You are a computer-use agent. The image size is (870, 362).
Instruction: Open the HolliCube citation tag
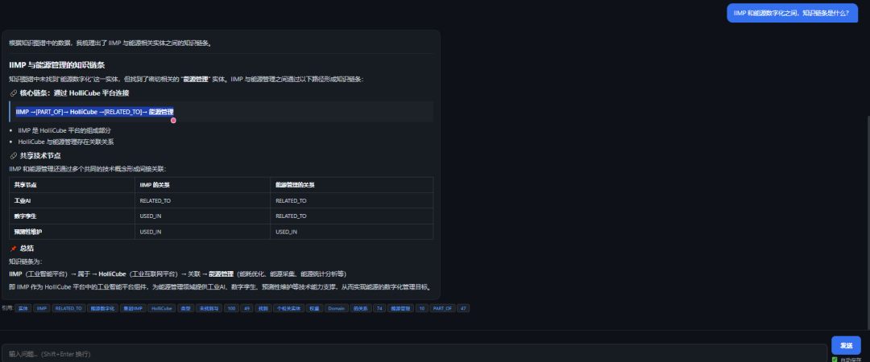point(162,308)
